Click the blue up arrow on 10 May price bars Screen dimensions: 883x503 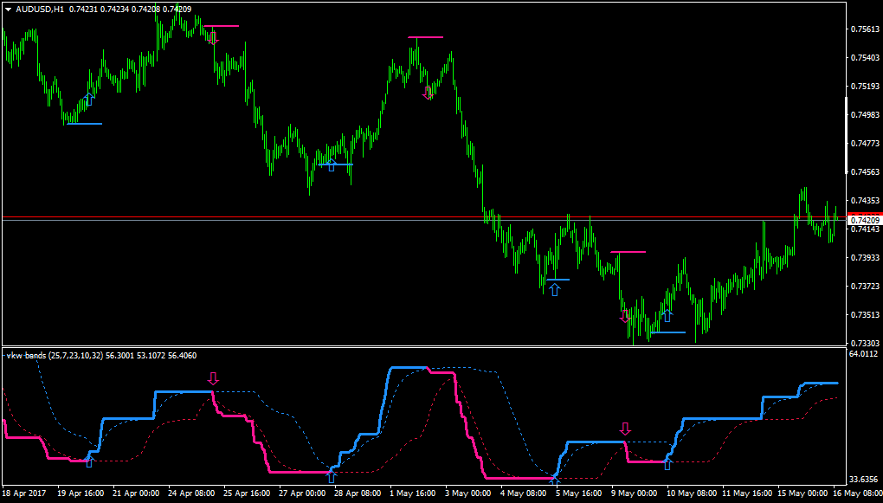(667, 315)
